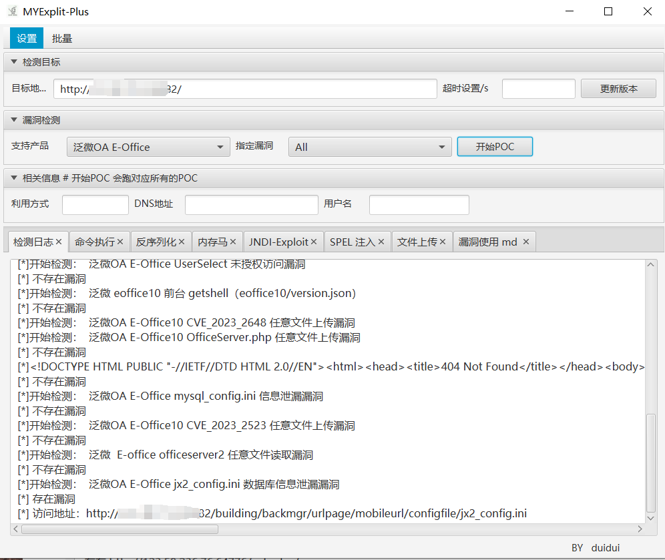The height and width of the screenshot is (560, 665).
Task: Click the jx2_config.ini 访问地址 log line
Action: pyautogui.click(x=272, y=514)
